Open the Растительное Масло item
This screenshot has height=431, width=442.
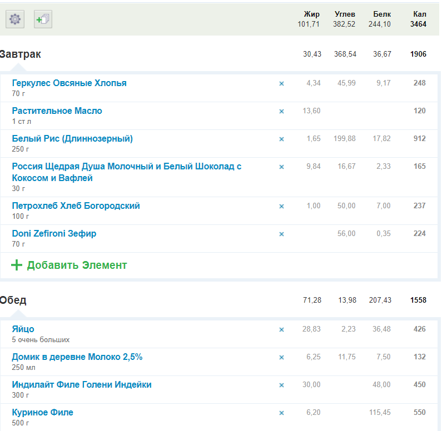(57, 111)
